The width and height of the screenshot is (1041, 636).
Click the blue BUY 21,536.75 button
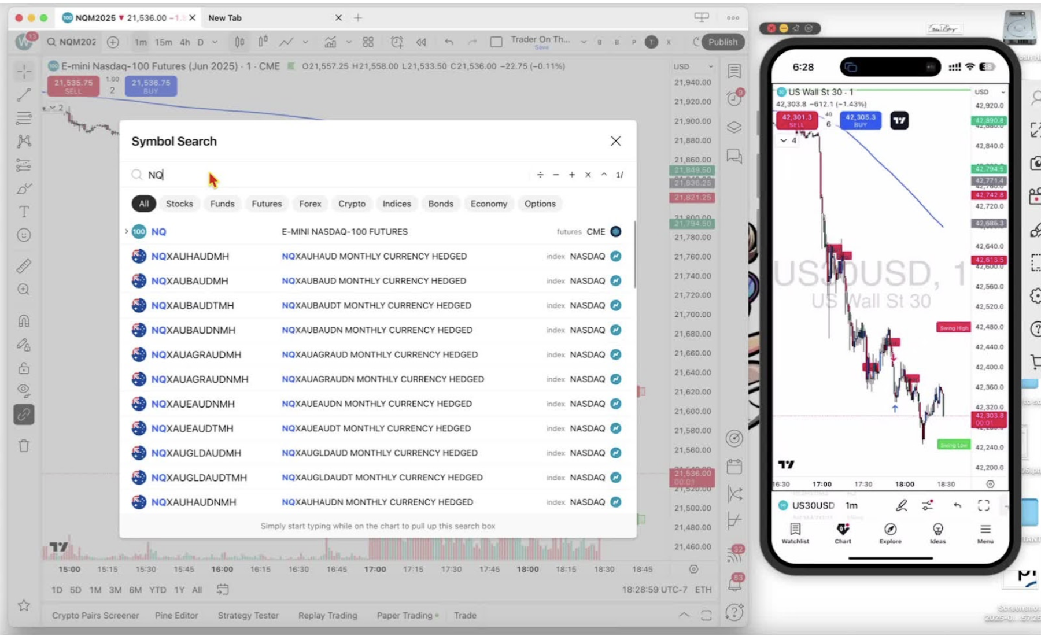(151, 86)
